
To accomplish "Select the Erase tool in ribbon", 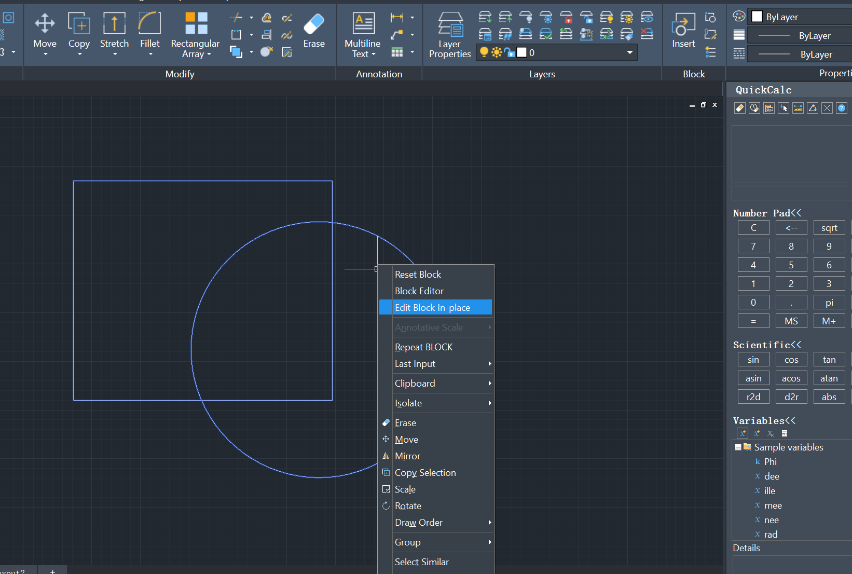I will tap(314, 30).
